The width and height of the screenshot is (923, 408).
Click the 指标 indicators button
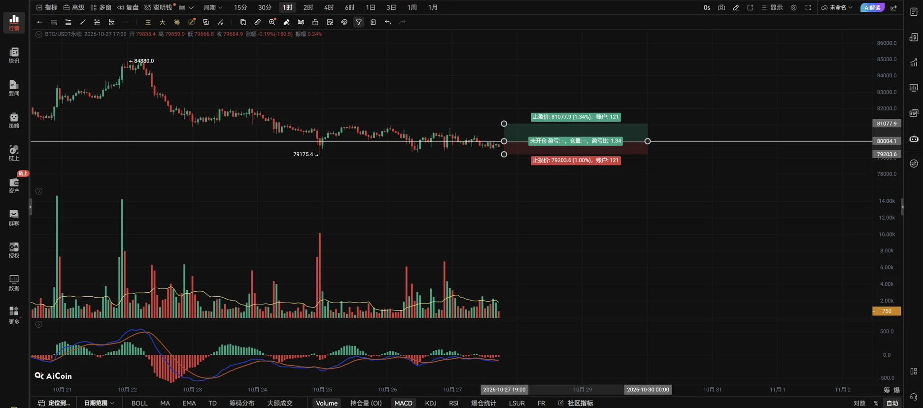point(47,7)
